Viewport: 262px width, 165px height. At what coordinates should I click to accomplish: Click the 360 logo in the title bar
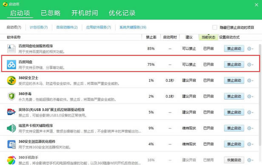pyautogui.click(x=5, y=4)
